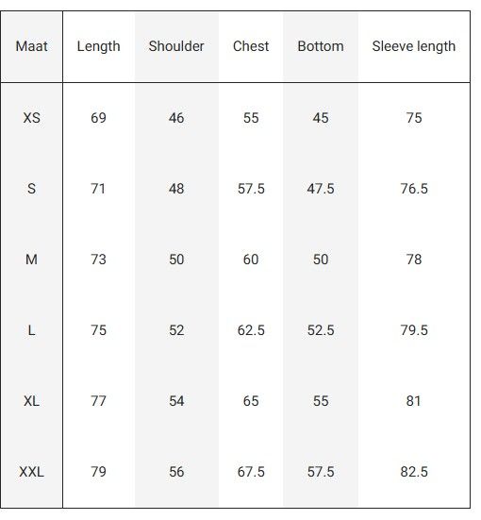The width and height of the screenshot is (481, 520).
Task: Select the XXL chest value 67.5
Action: pyautogui.click(x=251, y=472)
